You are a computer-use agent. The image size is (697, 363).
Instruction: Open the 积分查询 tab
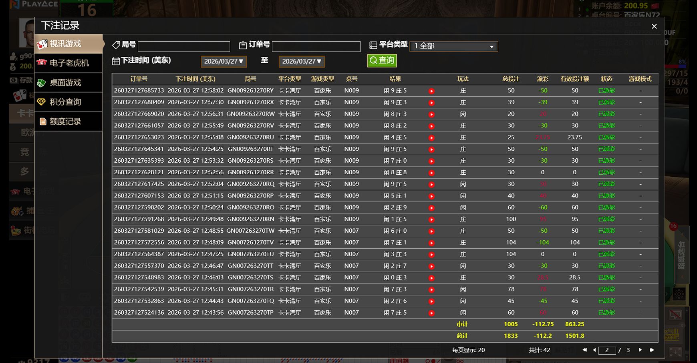click(68, 102)
